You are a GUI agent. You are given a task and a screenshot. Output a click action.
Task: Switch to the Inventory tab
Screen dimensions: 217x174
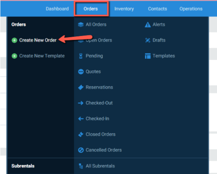(124, 9)
